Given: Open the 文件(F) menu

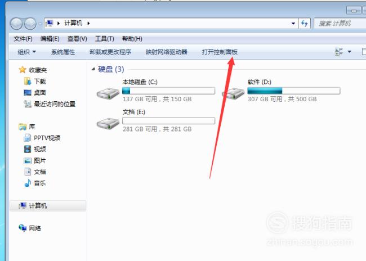Looking at the screenshot, I should (x=23, y=39).
